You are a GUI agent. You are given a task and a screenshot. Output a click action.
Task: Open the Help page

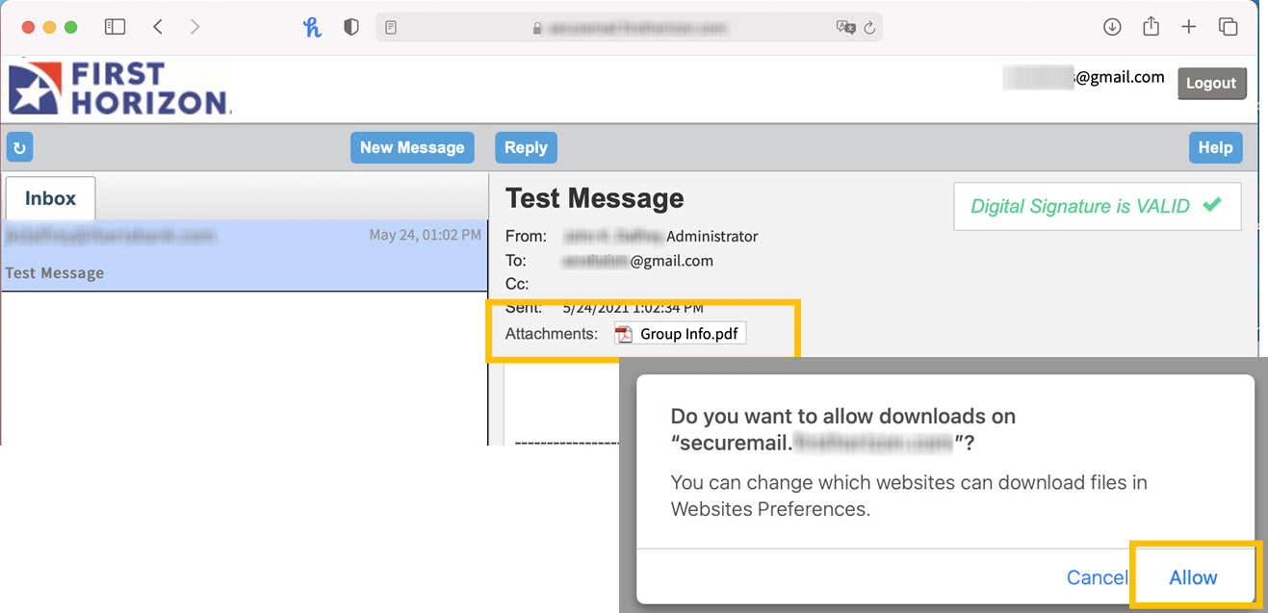point(1215,147)
